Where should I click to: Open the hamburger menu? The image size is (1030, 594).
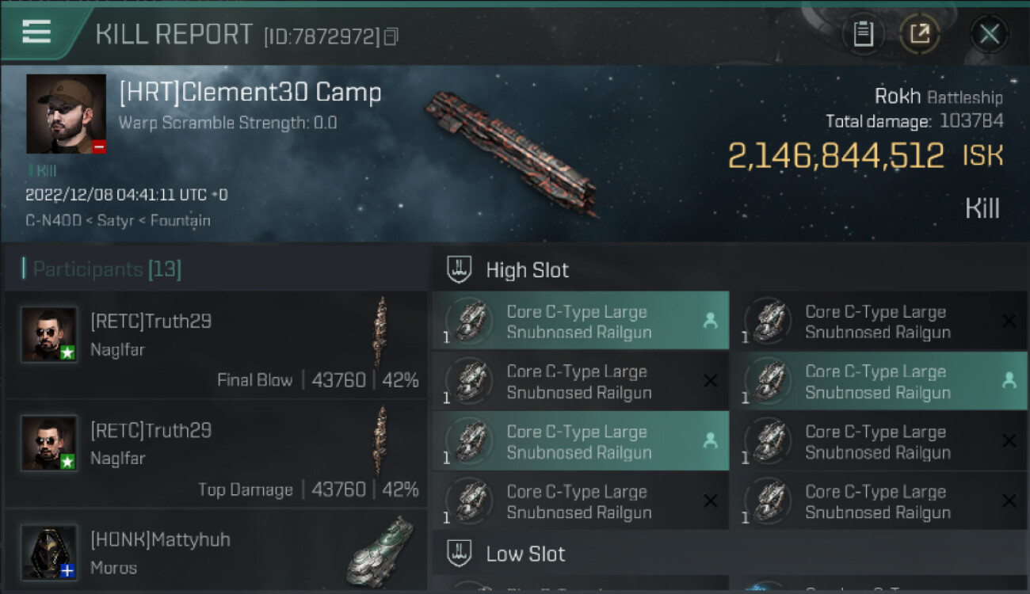pos(36,32)
